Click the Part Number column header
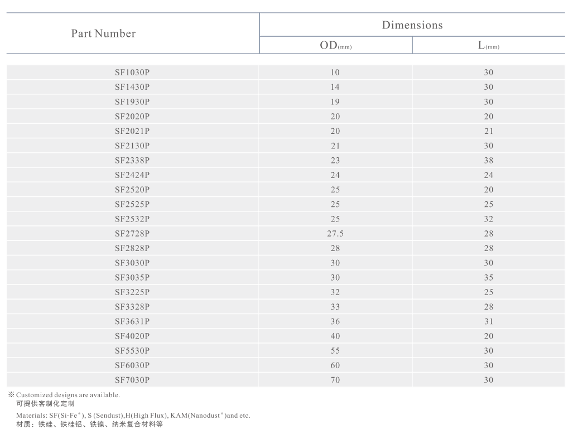The image size is (573, 434). [x=104, y=33]
